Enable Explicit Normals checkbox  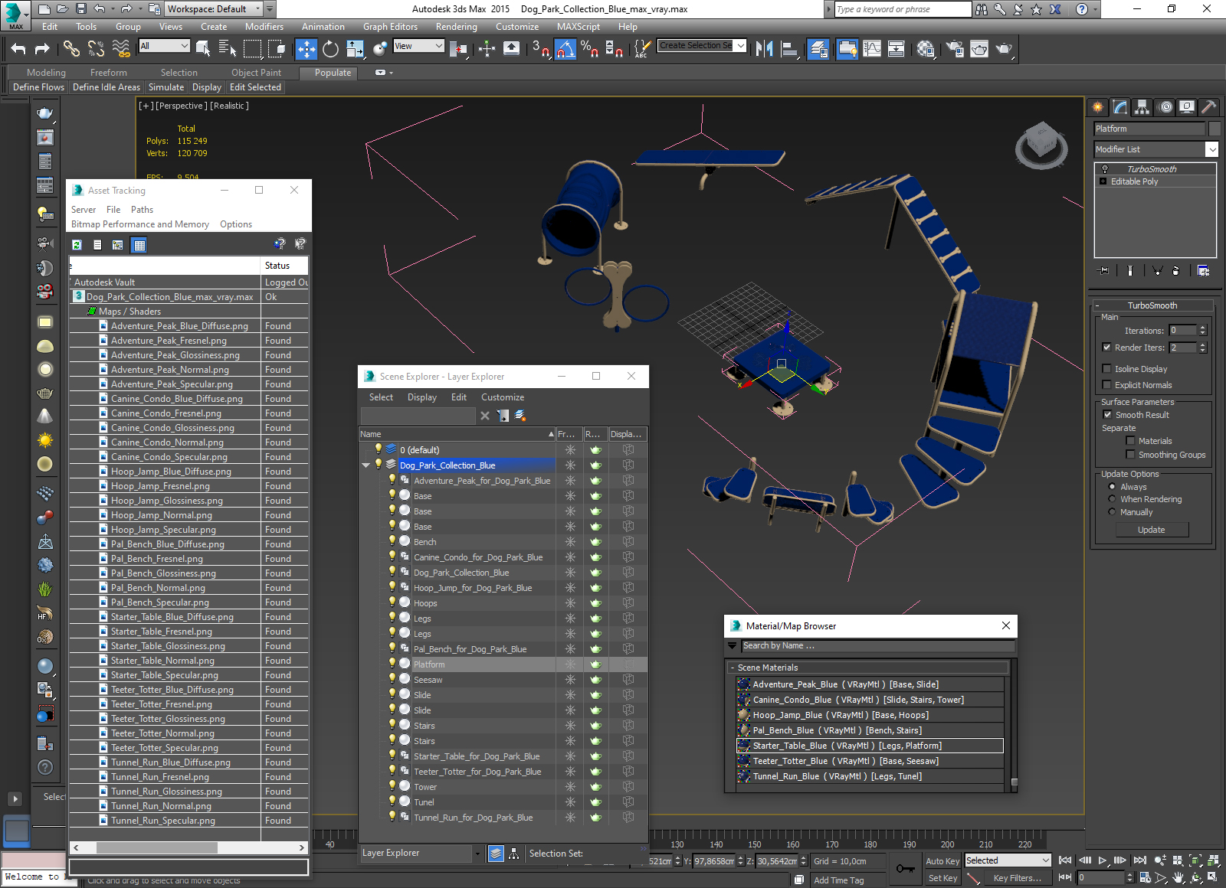[x=1106, y=384]
